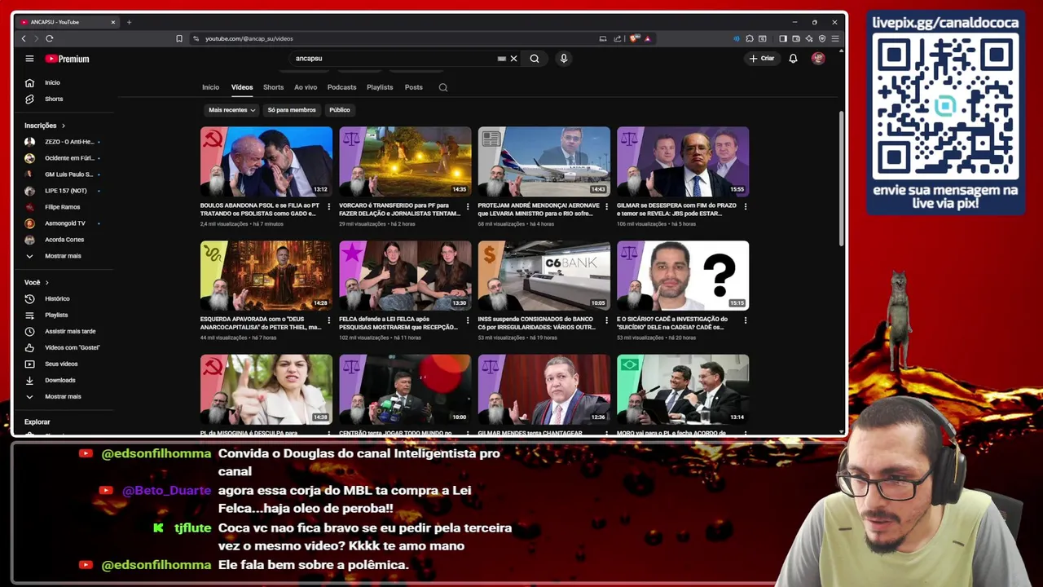Switch to the Posts tab
Viewport: 1043px width, 587px height.
tap(414, 87)
